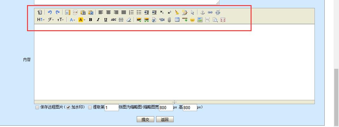Apply strikethrough to text

coord(114,20)
